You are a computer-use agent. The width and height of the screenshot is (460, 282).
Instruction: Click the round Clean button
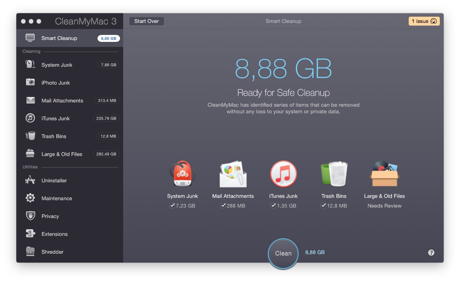(x=283, y=253)
